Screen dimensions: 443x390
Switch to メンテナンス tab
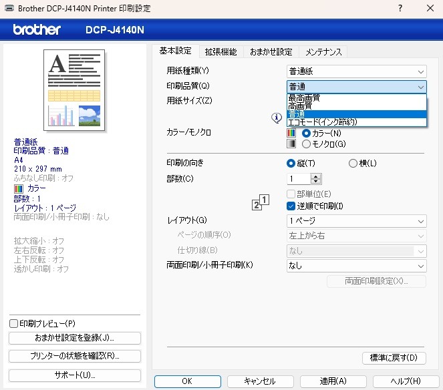323,52
